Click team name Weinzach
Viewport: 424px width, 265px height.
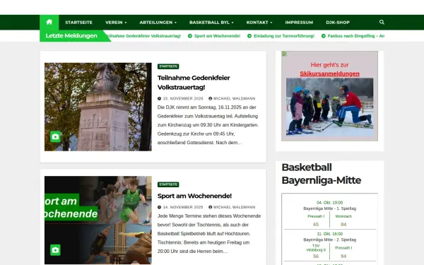(x=343, y=216)
